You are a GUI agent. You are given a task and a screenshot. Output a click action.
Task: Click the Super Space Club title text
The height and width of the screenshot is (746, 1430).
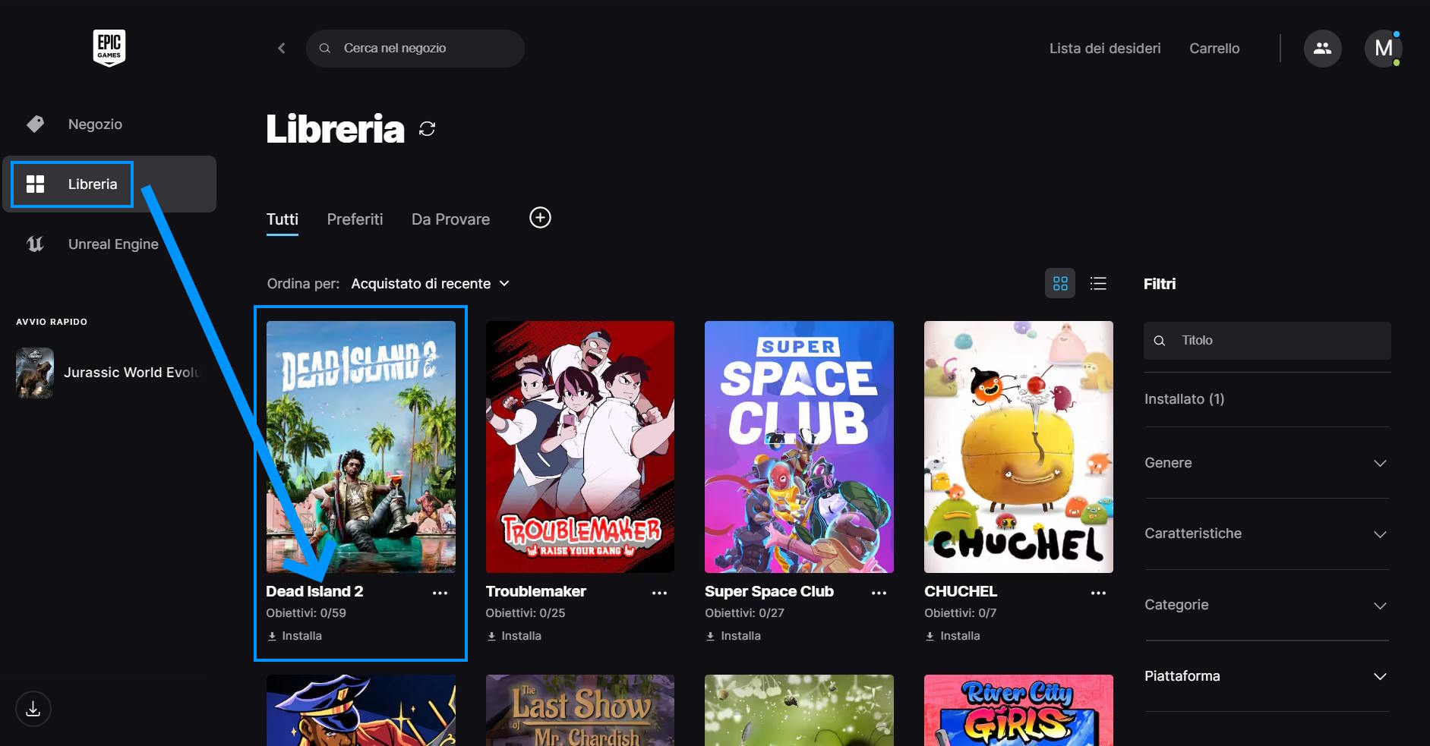(769, 591)
